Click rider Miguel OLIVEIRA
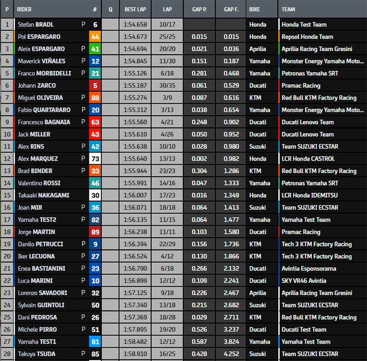Screen dimensions: 367x361 click(40, 98)
